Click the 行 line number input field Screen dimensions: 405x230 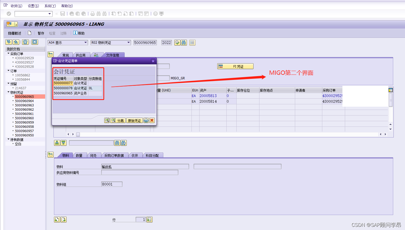[141, 220]
